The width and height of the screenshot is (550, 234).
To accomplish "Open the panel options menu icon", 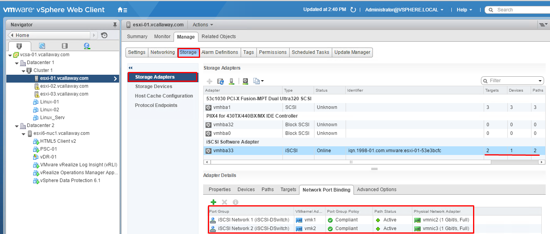I will (543, 25).
